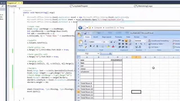Open the Fill Color dropdown arrow
This screenshot has width=180, height=101.
pyautogui.click(x=110, y=46)
